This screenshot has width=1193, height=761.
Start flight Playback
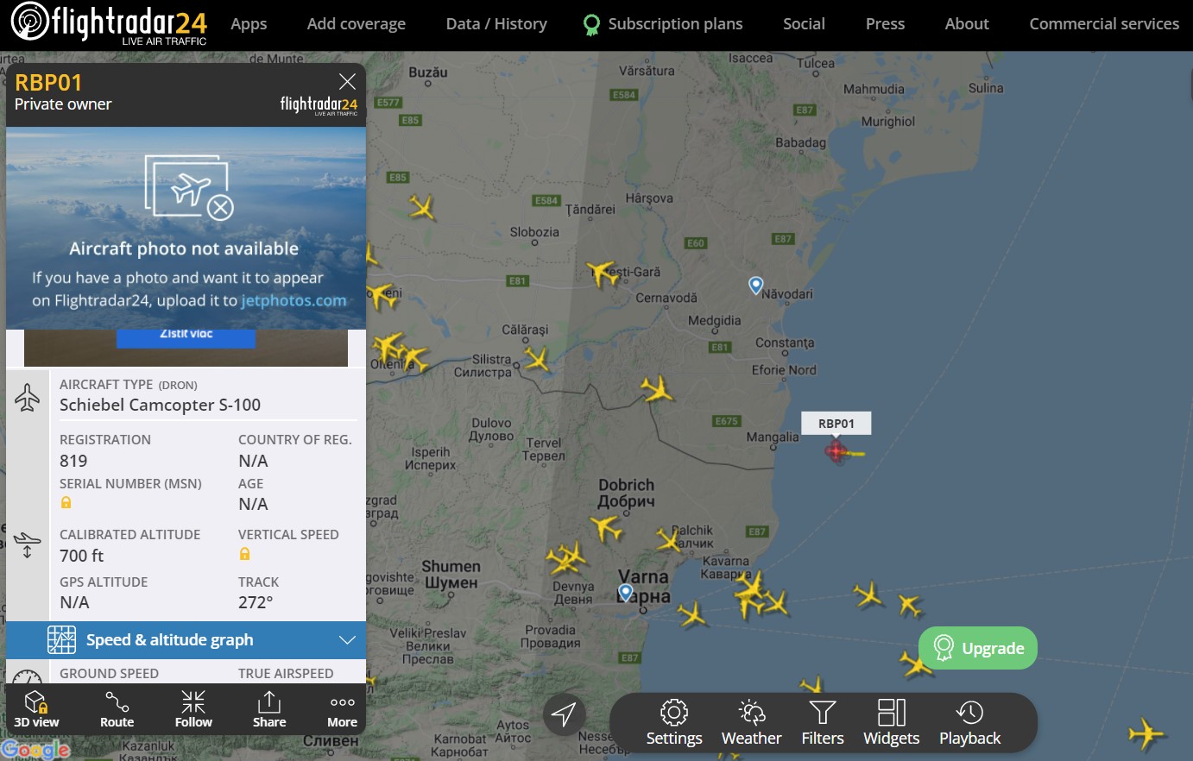pos(970,723)
